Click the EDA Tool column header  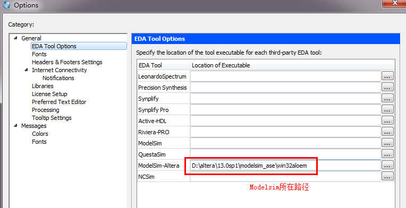coord(163,65)
